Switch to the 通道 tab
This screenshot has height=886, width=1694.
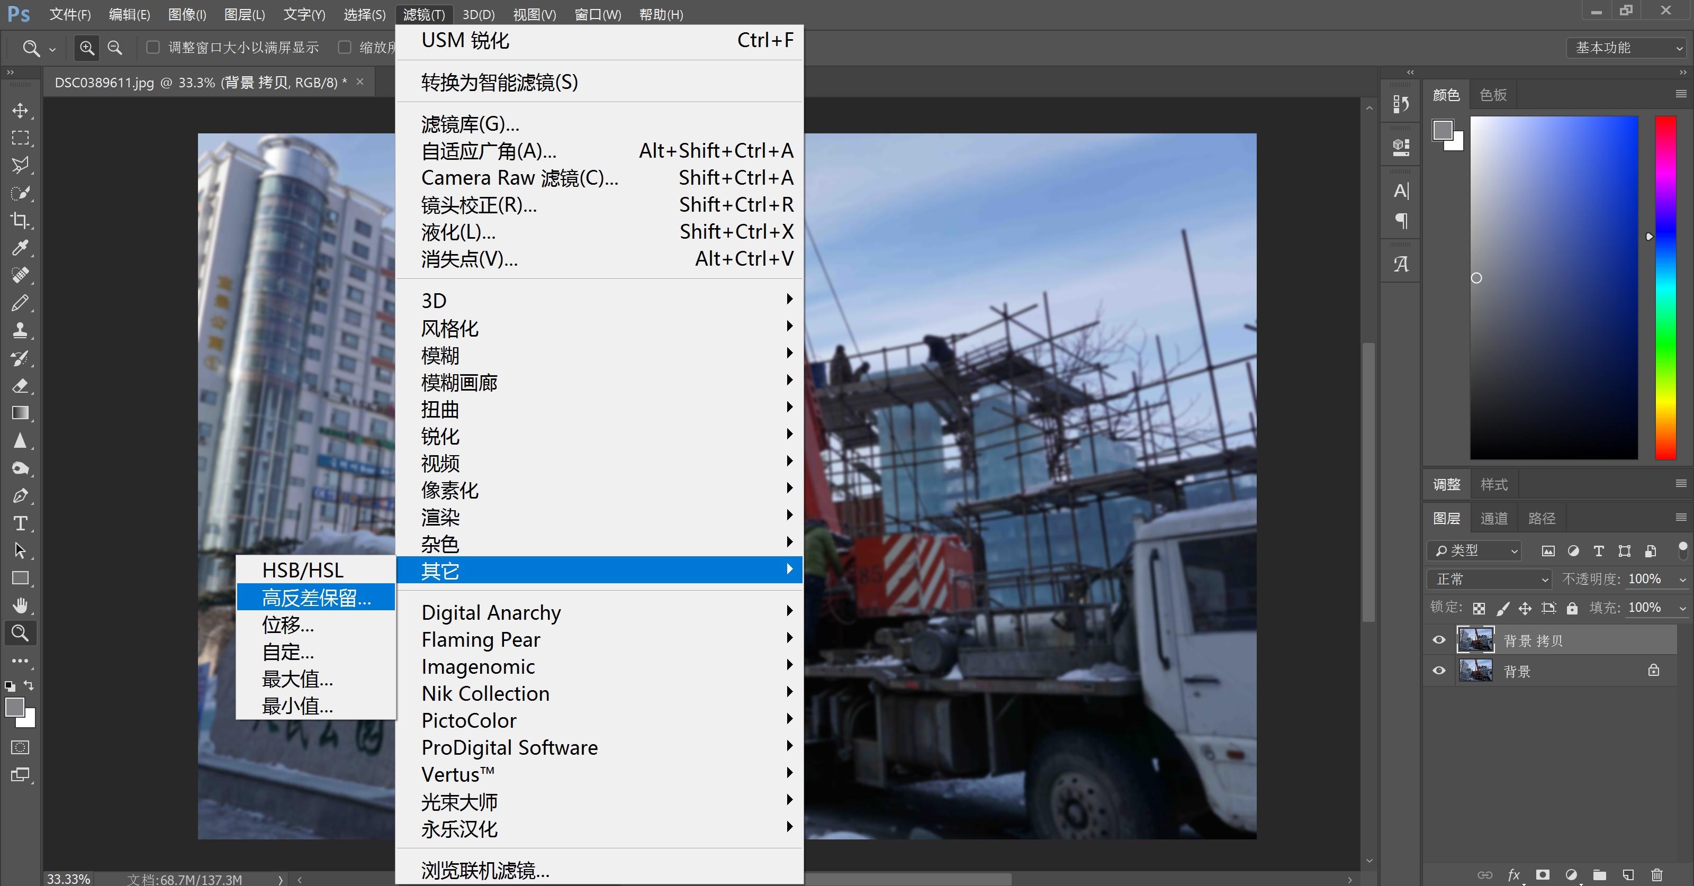click(x=1493, y=518)
